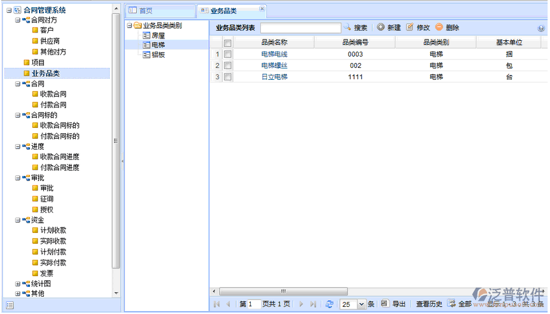Click the 删除 delete icon
The image size is (550, 314).
439,28
